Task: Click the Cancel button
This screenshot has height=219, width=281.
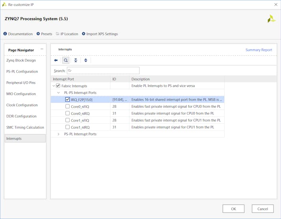Action: click(x=262, y=209)
